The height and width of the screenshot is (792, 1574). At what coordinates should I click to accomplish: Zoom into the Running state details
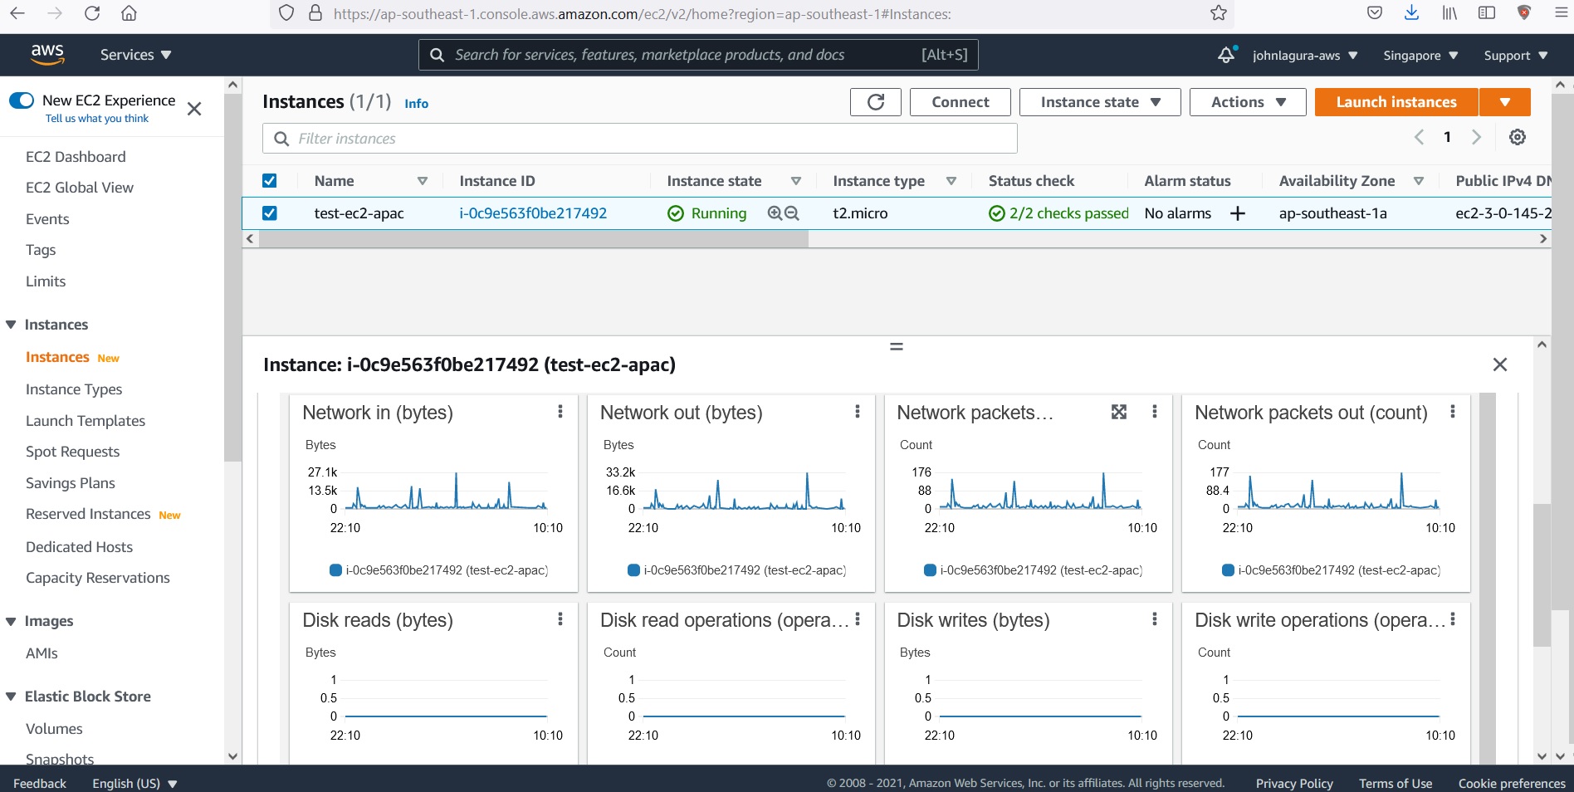tap(775, 213)
